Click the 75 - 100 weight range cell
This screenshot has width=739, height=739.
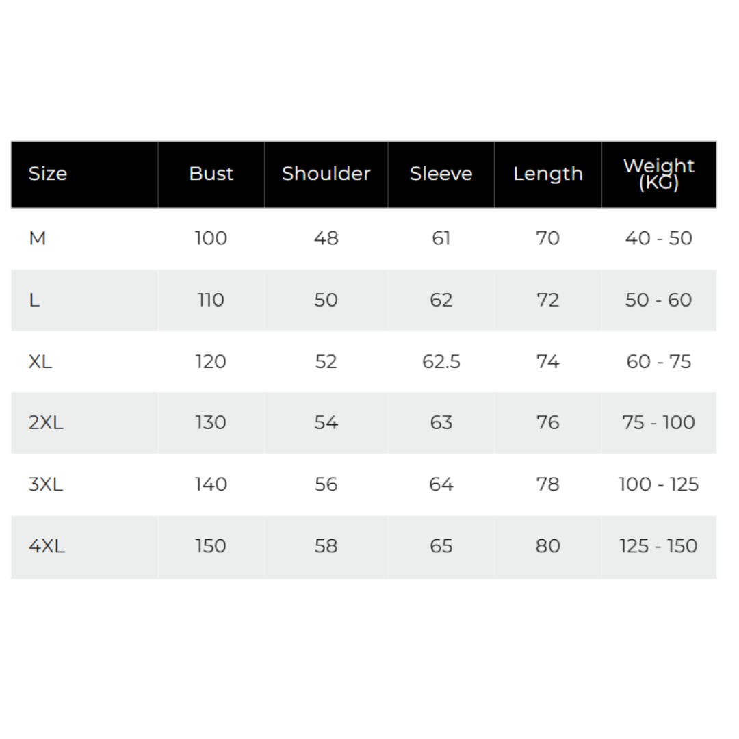658,423
